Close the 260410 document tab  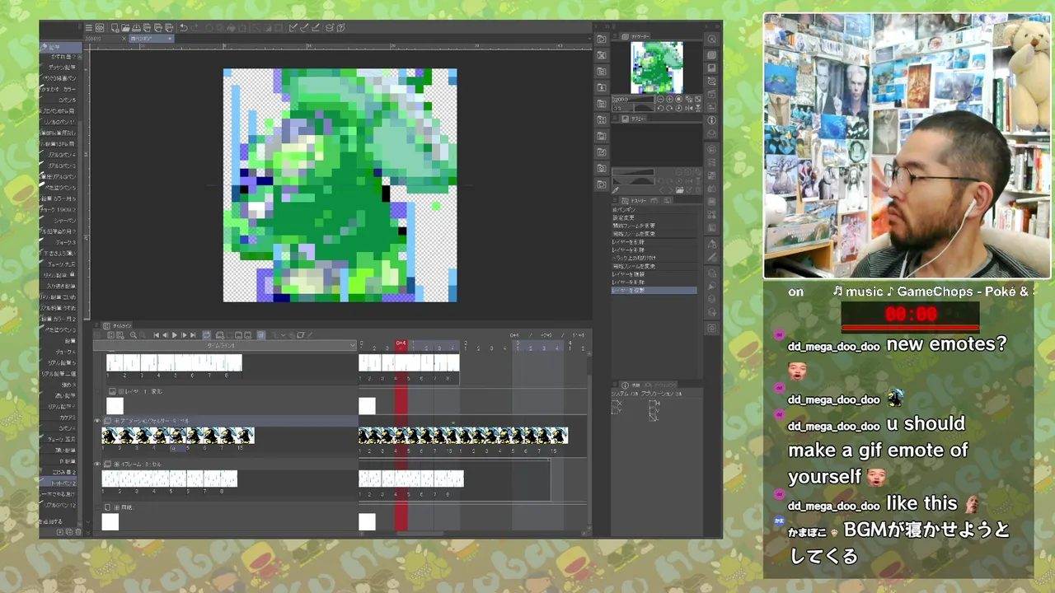coord(124,39)
